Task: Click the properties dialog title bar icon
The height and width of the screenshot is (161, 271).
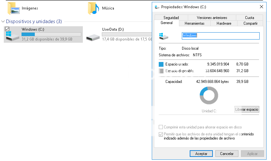Action: [157, 7]
